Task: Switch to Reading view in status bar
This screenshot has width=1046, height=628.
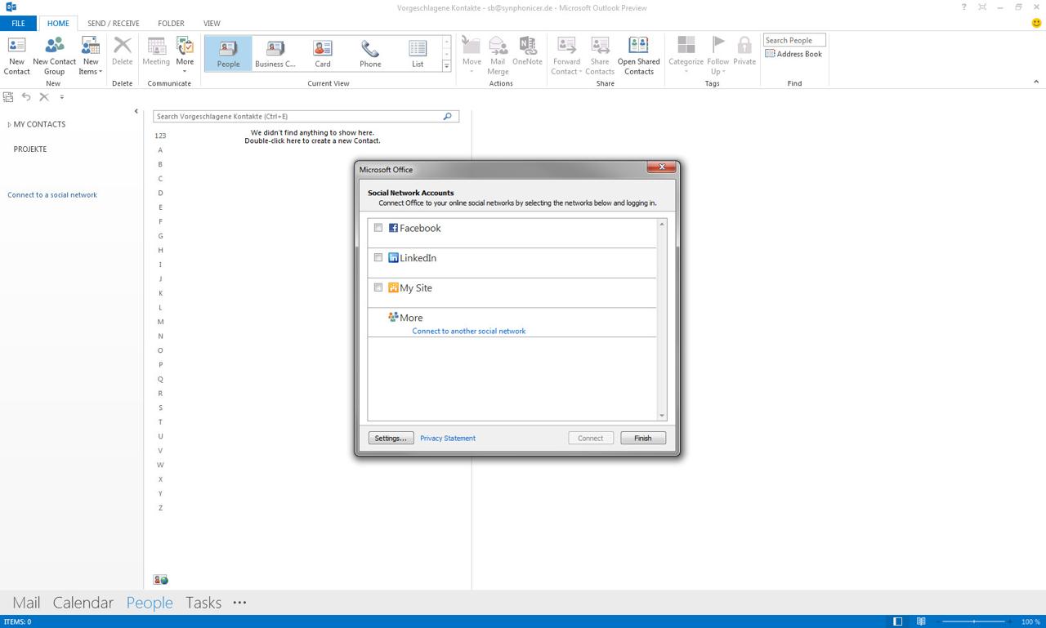Action: click(x=921, y=621)
